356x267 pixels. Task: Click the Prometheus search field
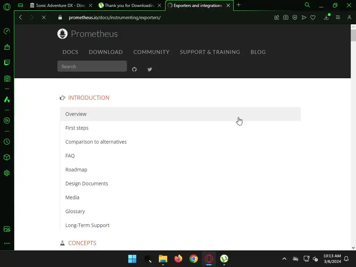(x=92, y=66)
